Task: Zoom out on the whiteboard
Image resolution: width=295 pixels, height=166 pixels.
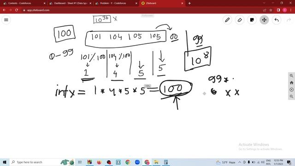Action: 291,96
